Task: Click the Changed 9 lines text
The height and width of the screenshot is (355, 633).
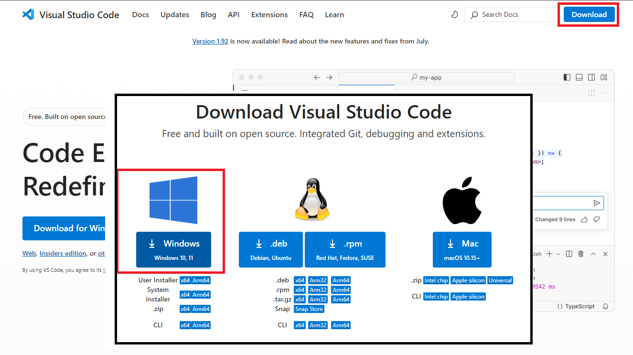Action: (x=555, y=219)
